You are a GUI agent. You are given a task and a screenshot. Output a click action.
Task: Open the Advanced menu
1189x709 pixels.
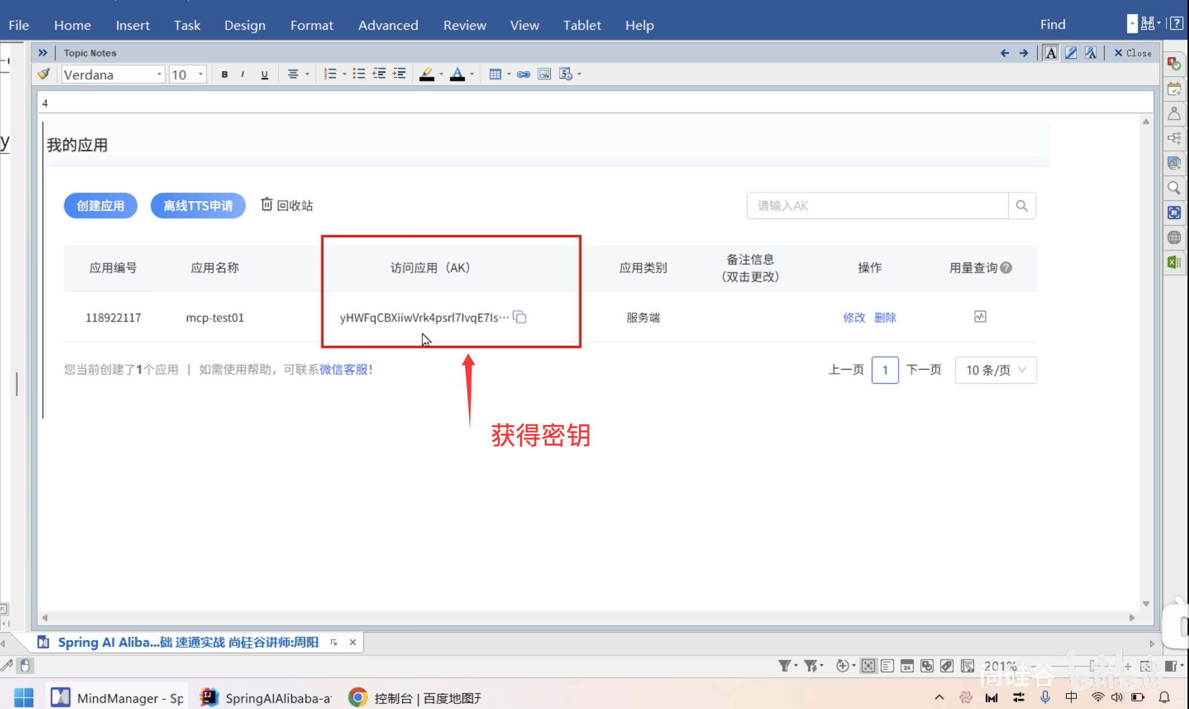click(x=388, y=25)
